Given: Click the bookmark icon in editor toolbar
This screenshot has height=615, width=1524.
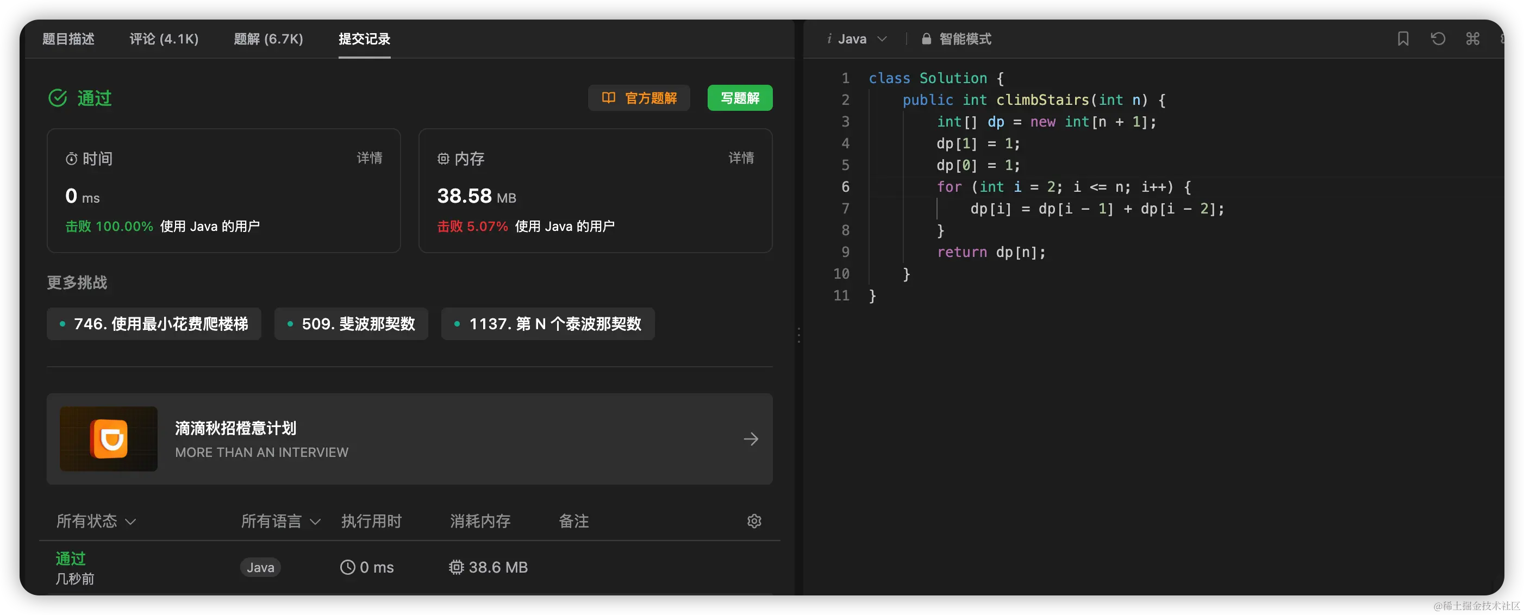Looking at the screenshot, I should pyautogui.click(x=1403, y=39).
